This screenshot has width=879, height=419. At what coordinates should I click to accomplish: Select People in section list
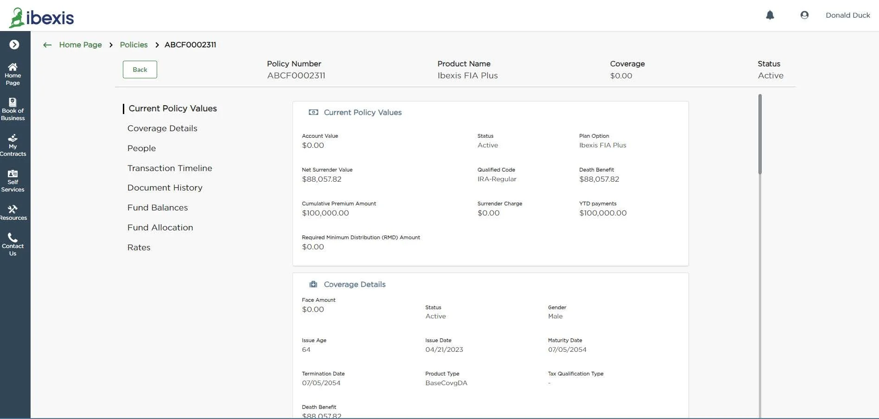point(141,148)
